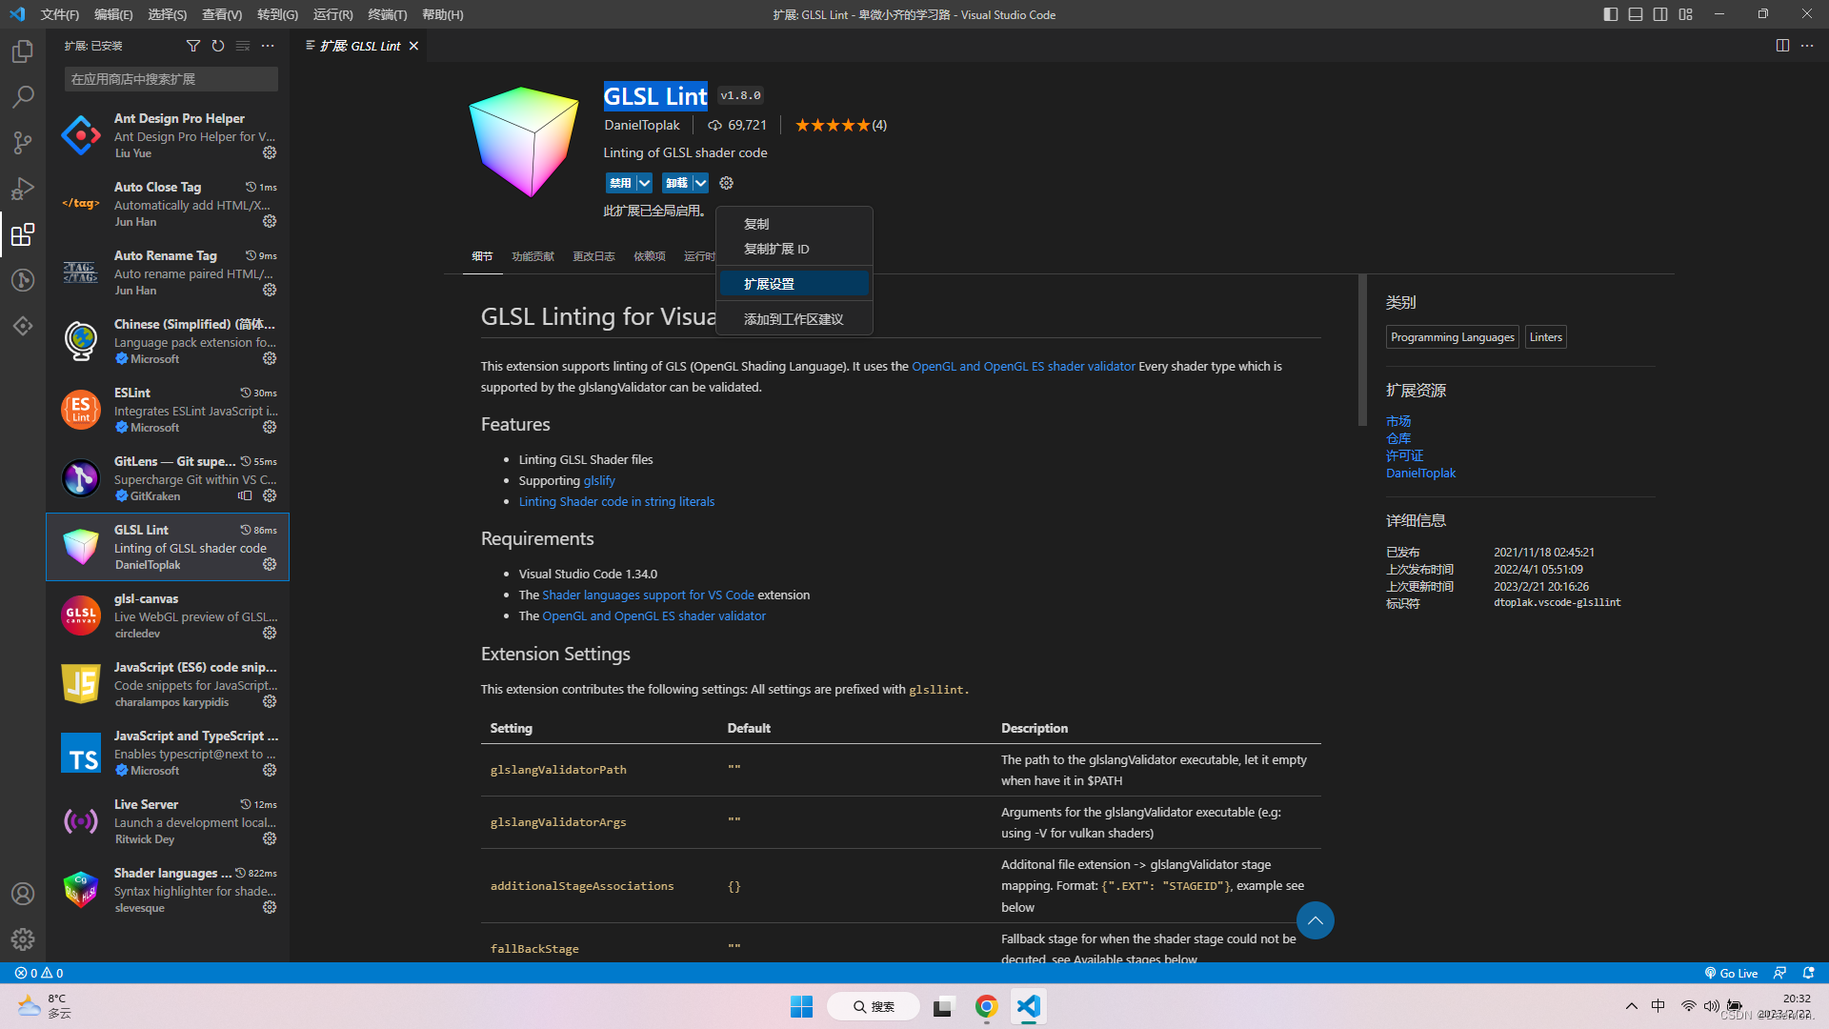1829x1029 pixels.
Task: Click the extension search input field
Action: [171, 79]
